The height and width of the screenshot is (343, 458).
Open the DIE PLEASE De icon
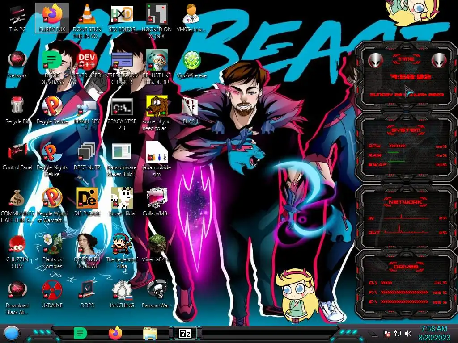(x=87, y=202)
